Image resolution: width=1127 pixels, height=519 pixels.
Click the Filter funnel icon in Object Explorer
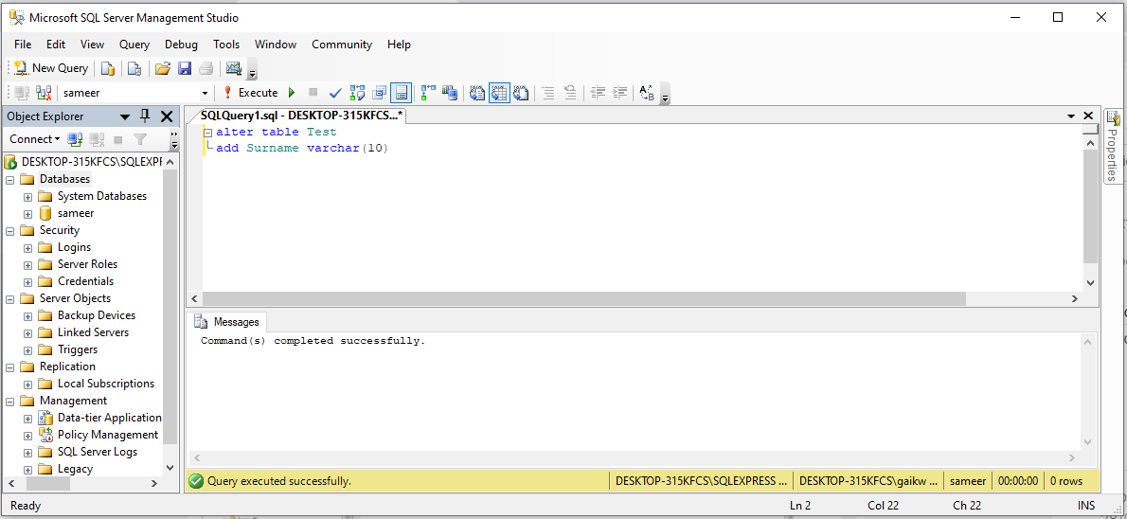coord(140,138)
